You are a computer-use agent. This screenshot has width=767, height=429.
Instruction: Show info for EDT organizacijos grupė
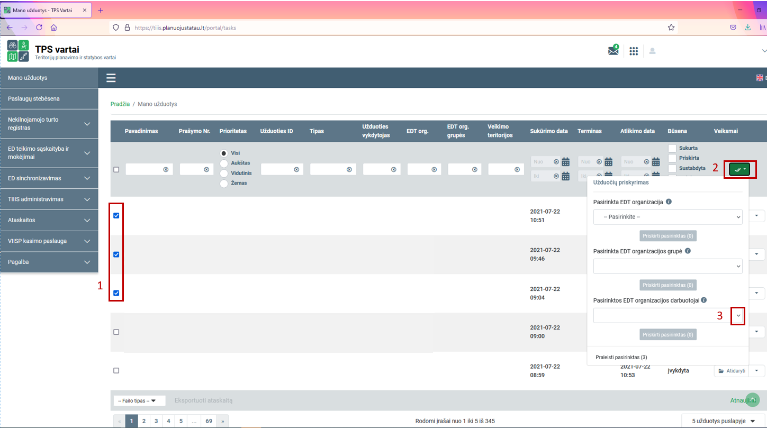click(x=687, y=251)
